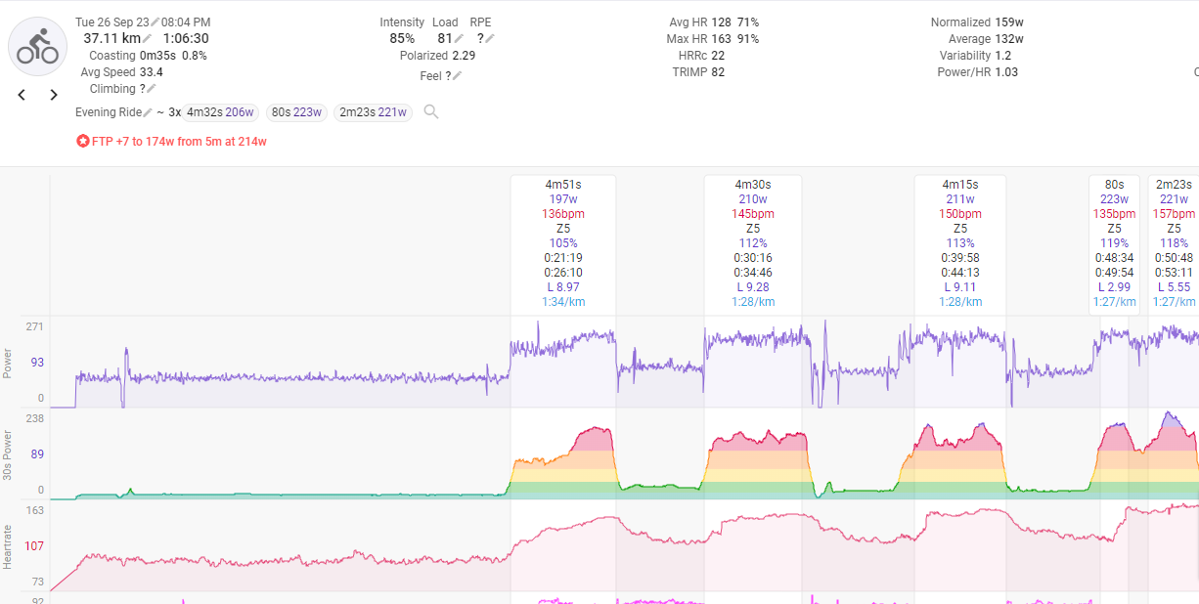Click 150bpm in the 4m15s interval
This screenshot has width=1199, height=604.
click(x=960, y=214)
